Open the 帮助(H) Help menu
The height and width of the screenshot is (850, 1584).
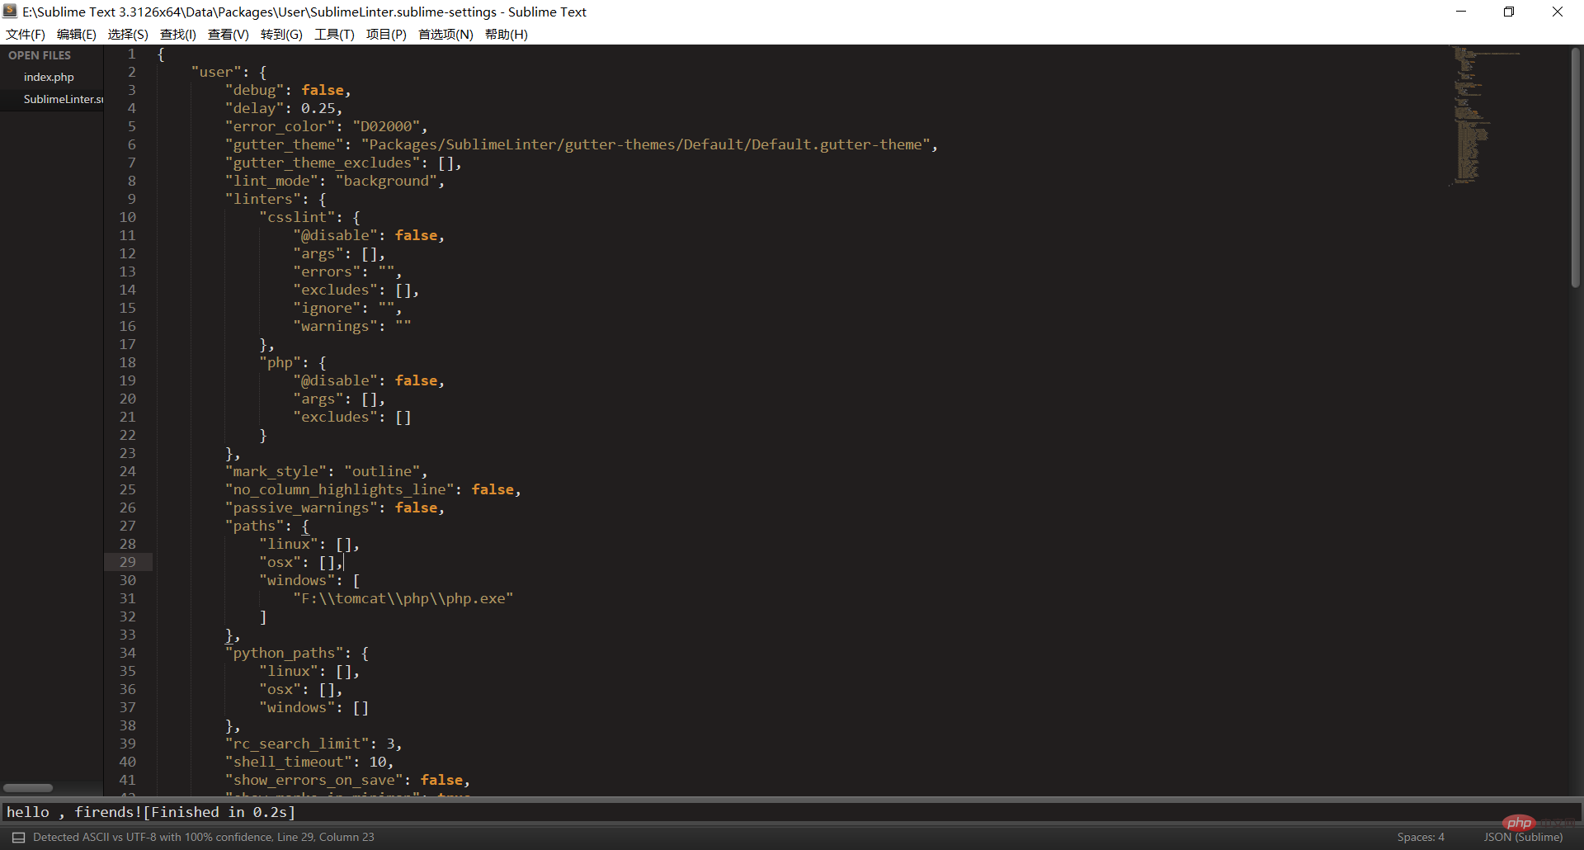pos(506,34)
